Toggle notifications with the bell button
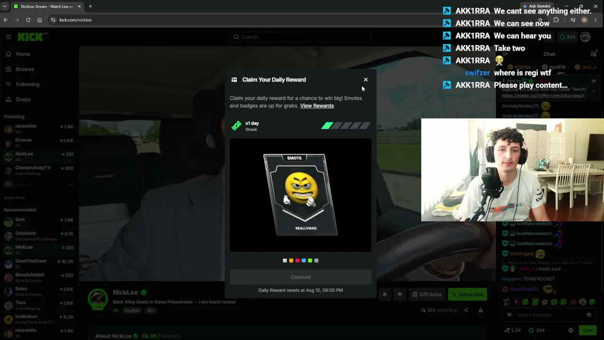Viewport: 604px width, 340px height. (385, 294)
